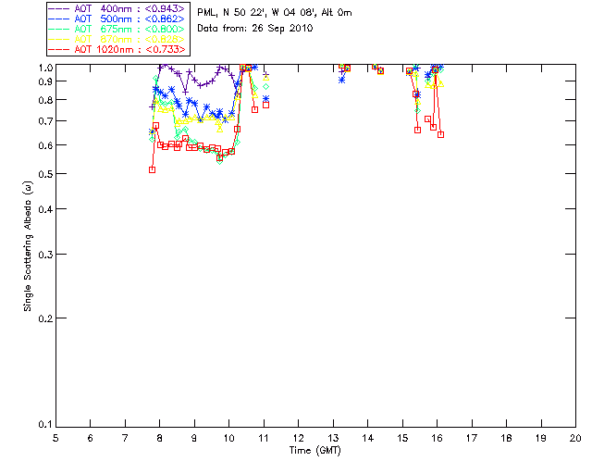The width and height of the screenshot is (592, 474).
Task: Click the red square marker at hour 11
Action: point(265,105)
